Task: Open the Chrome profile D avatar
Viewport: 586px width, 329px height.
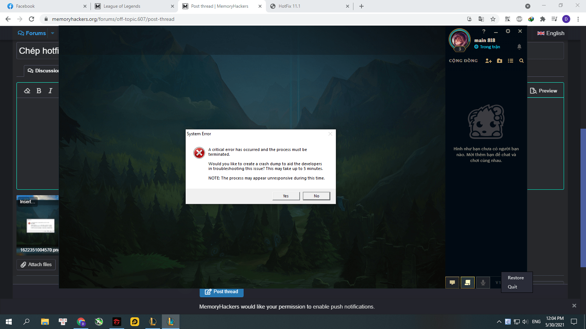Action: [x=566, y=19]
